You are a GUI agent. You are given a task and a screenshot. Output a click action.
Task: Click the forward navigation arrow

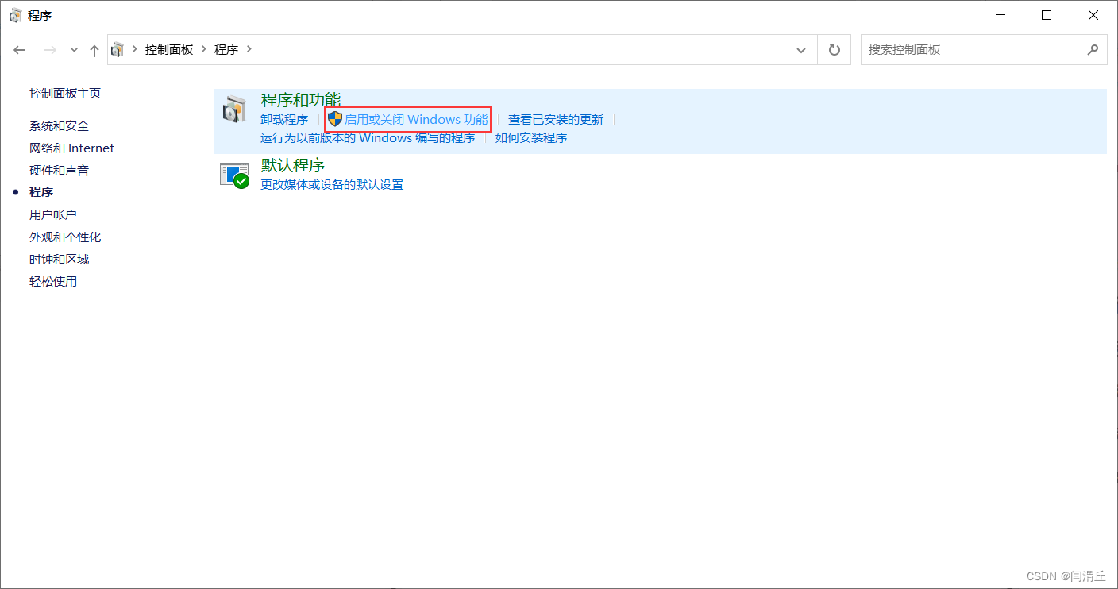50,49
